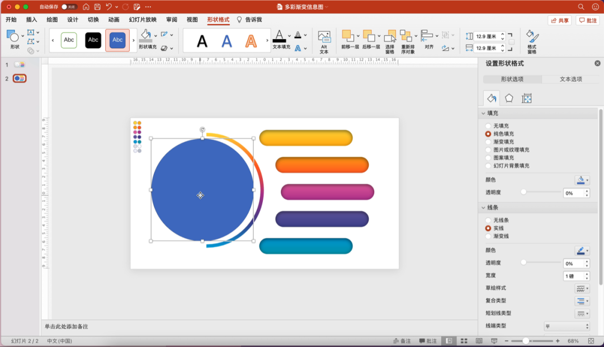
Task: Switch to the 动画 animations ribbon tab
Action: tap(114, 20)
